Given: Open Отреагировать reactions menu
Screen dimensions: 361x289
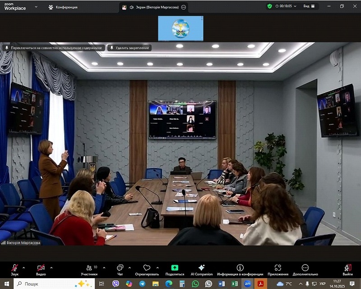Looking at the screenshot, I should pyautogui.click(x=147, y=270).
